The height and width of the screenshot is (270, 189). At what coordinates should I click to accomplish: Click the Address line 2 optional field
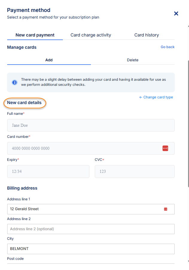[91, 229]
